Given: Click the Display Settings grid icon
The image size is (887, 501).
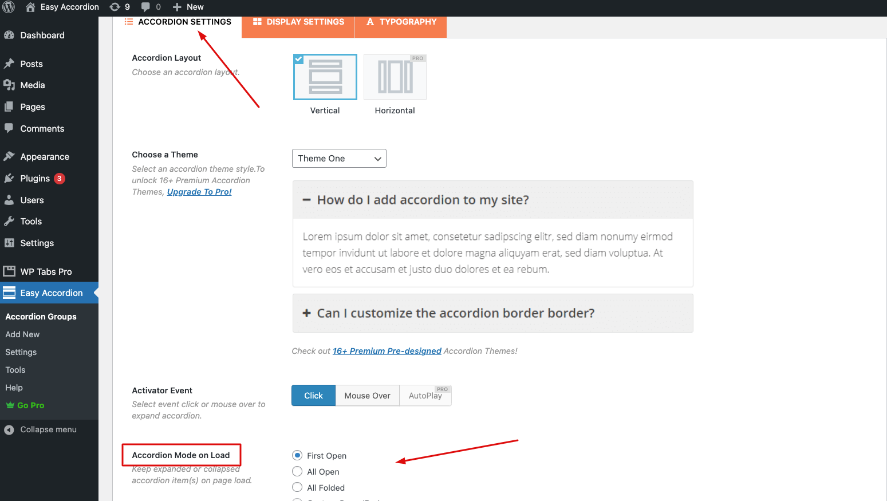Looking at the screenshot, I should tap(258, 22).
